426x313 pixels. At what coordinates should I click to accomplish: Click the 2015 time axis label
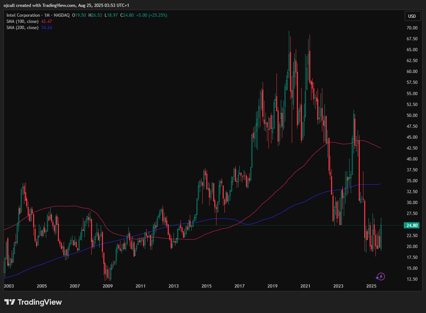point(207,286)
